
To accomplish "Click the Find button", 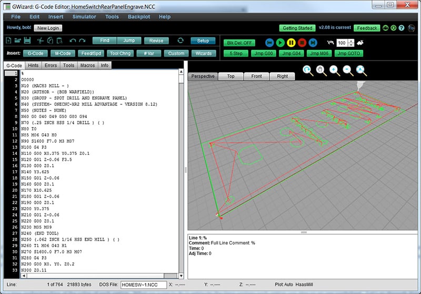I will pos(105,41).
